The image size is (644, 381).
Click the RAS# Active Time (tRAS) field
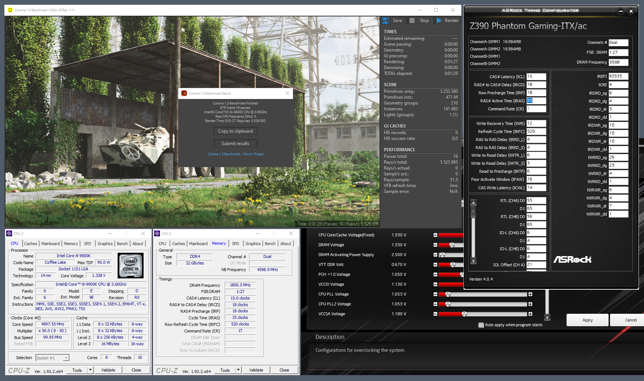tap(536, 101)
